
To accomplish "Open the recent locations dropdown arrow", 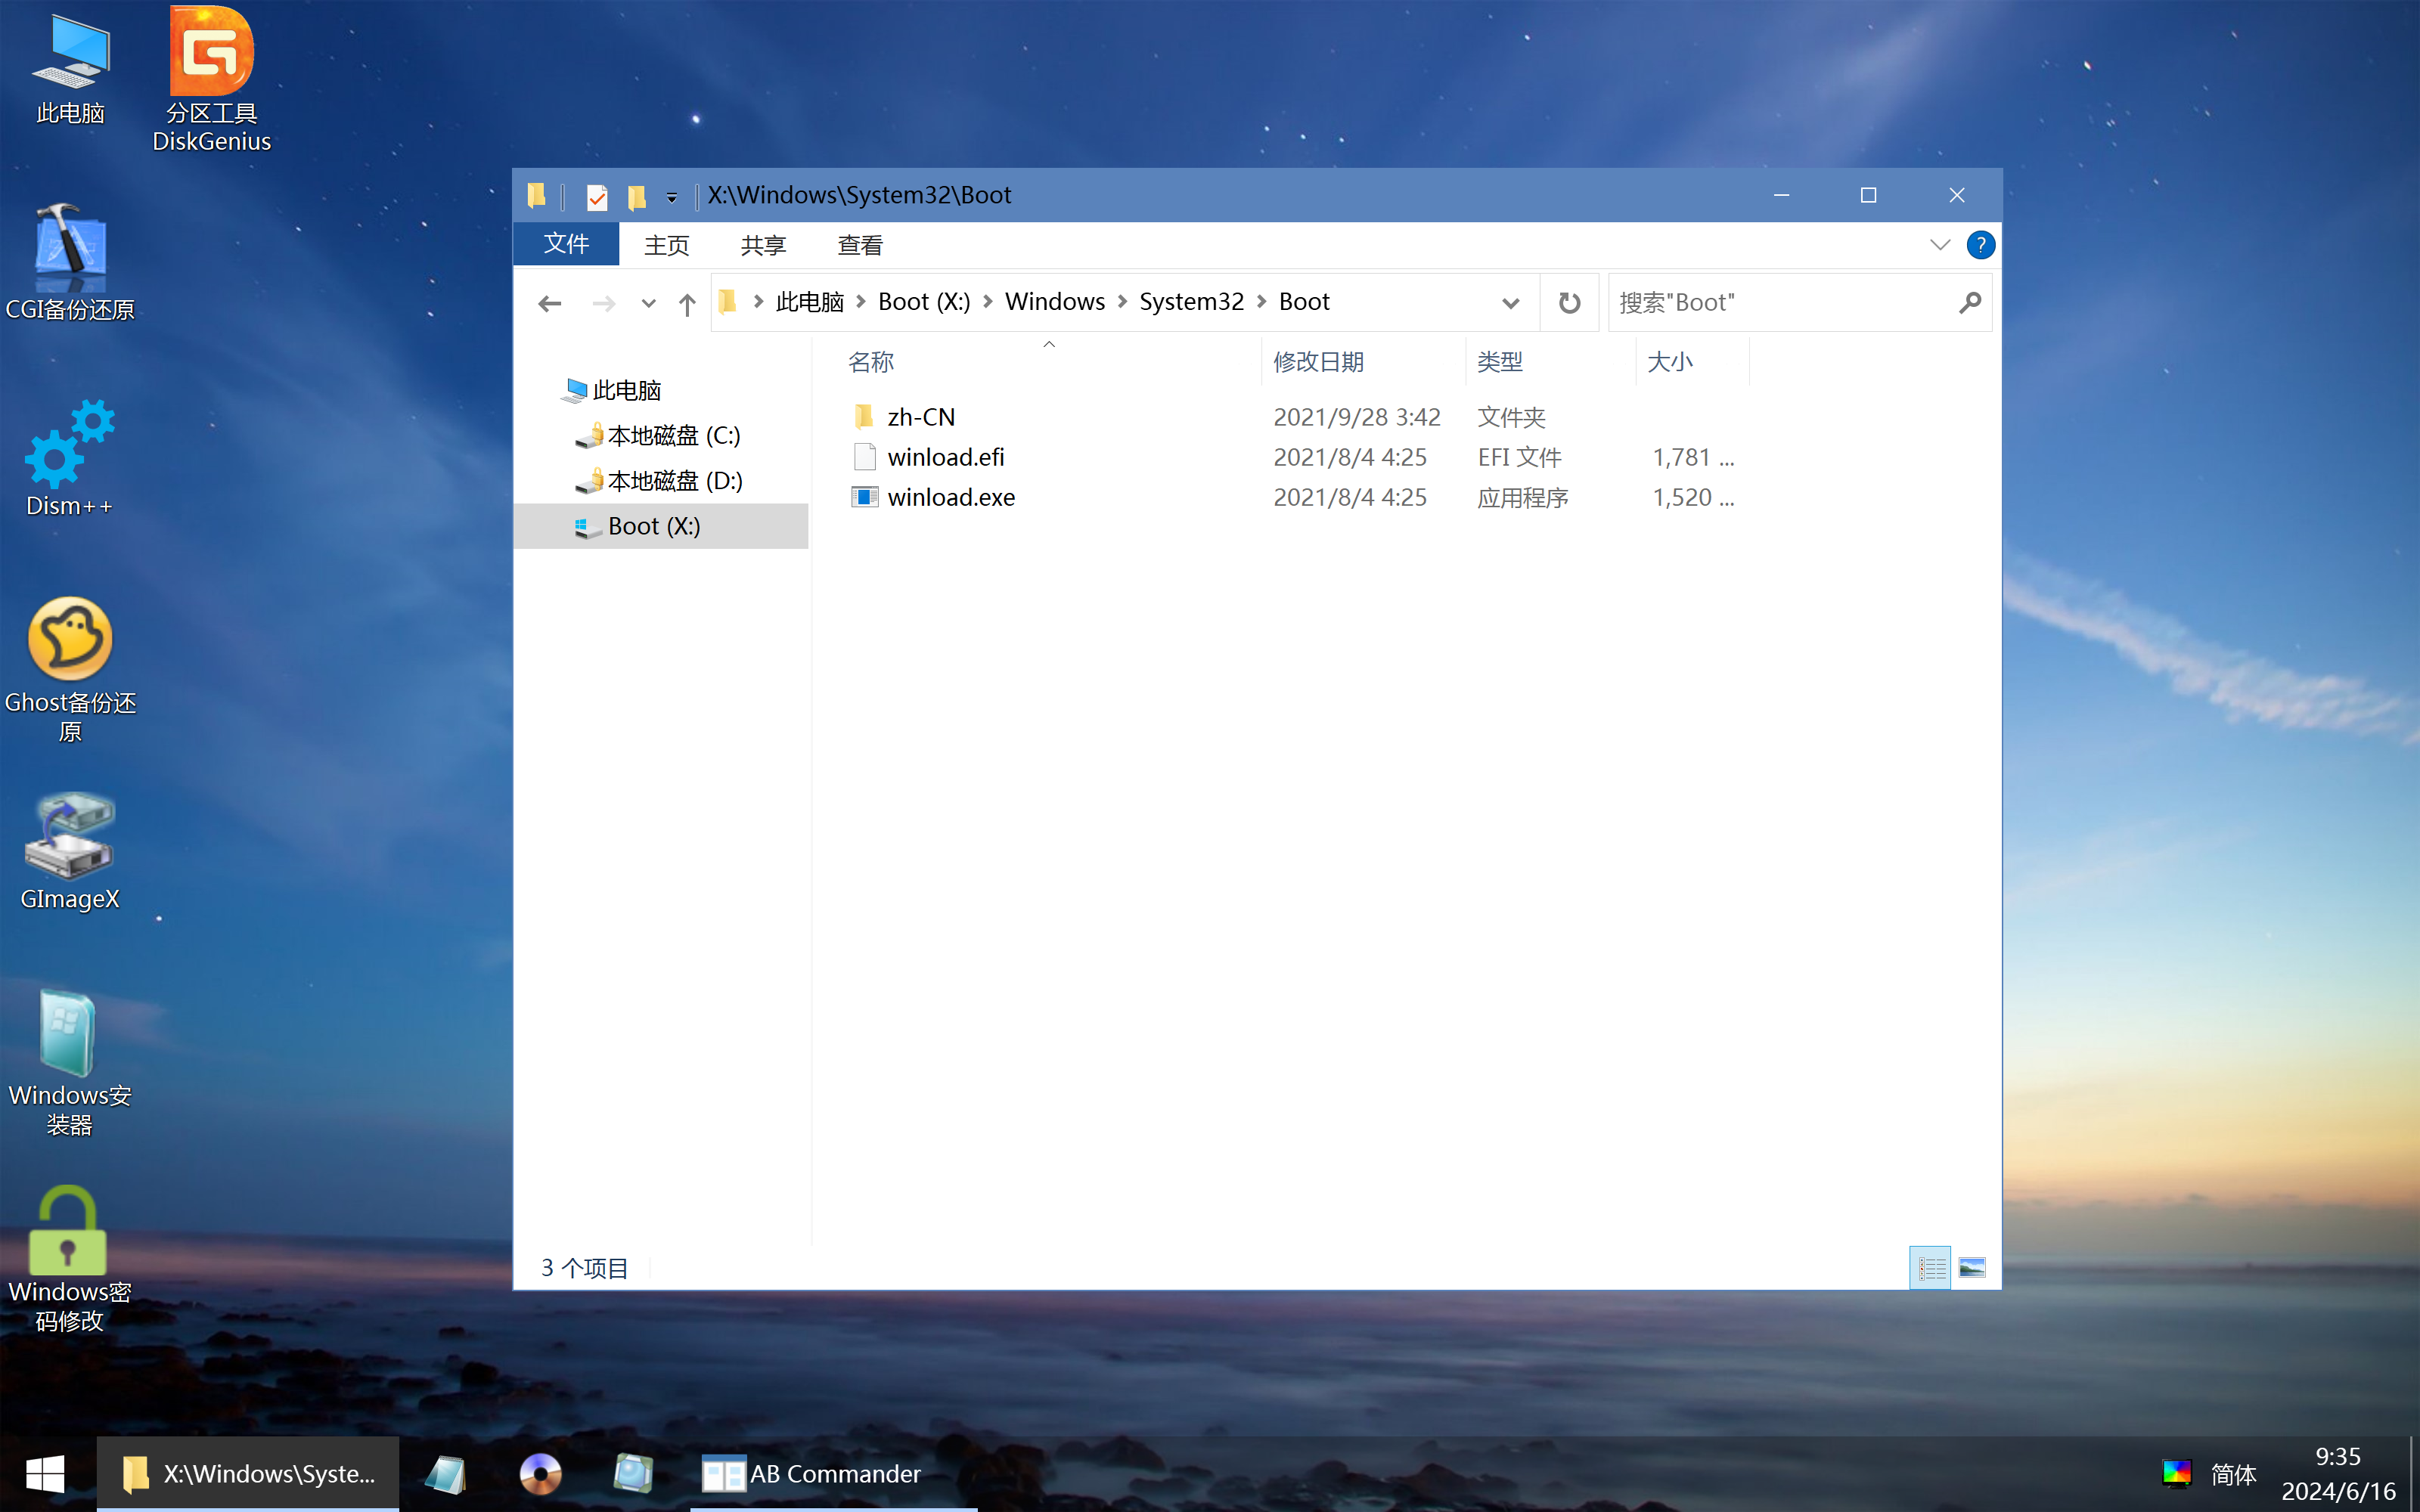I will pyautogui.click(x=648, y=303).
